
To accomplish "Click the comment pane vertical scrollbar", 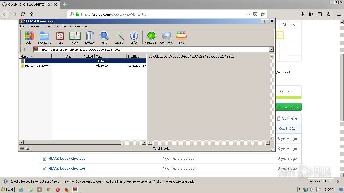I will point(272,97).
